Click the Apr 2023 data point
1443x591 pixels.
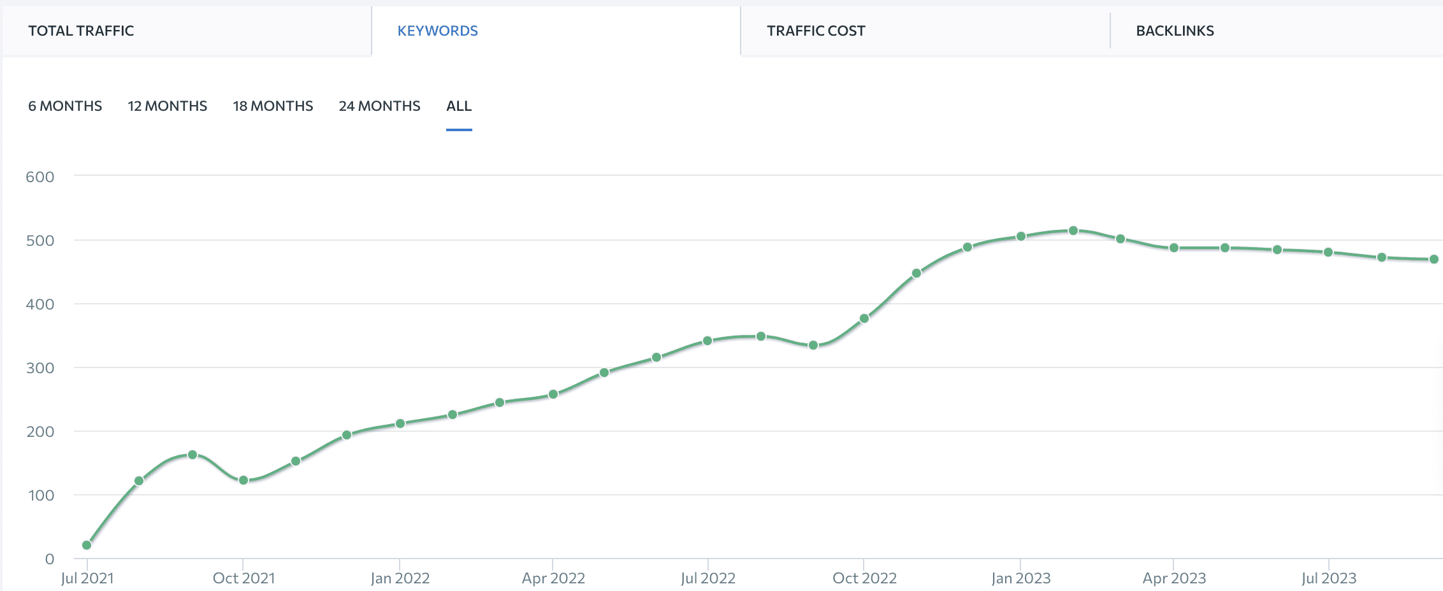pyautogui.click(x=1174, y=248)
